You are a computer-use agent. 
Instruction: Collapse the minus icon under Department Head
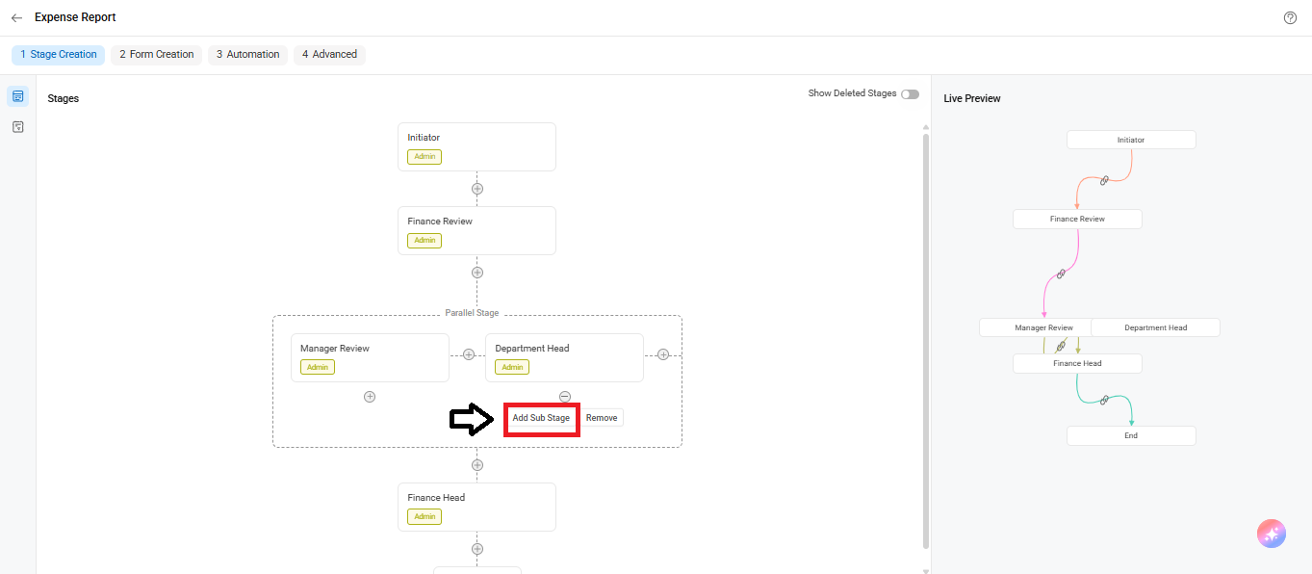(x=565, y=397)
